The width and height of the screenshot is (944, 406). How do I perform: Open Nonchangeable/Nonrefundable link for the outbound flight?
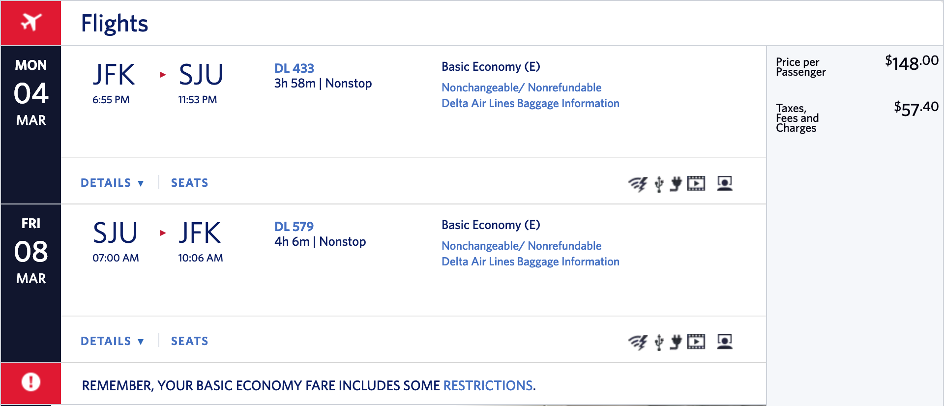[x=521, y=87]
